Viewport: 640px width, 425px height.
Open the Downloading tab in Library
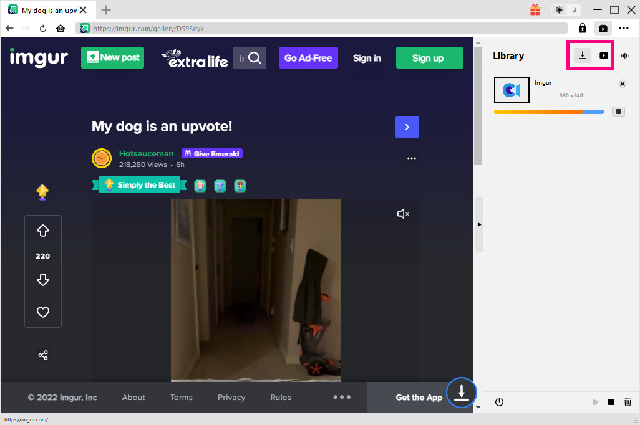pos(582,55)
